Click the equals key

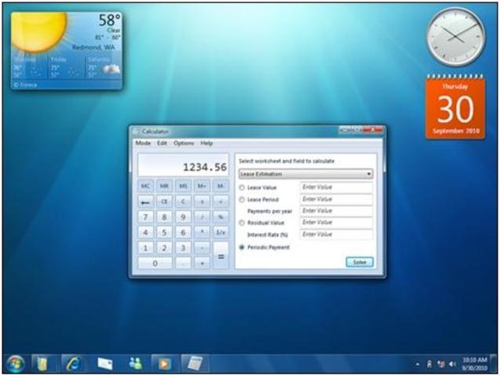click(221, 255)
